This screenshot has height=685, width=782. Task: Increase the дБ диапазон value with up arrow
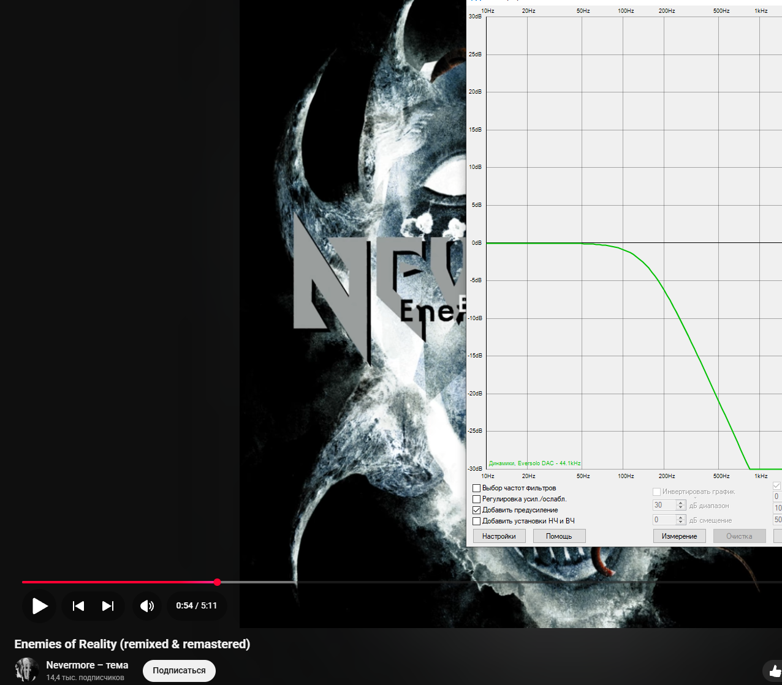point(680,503)
